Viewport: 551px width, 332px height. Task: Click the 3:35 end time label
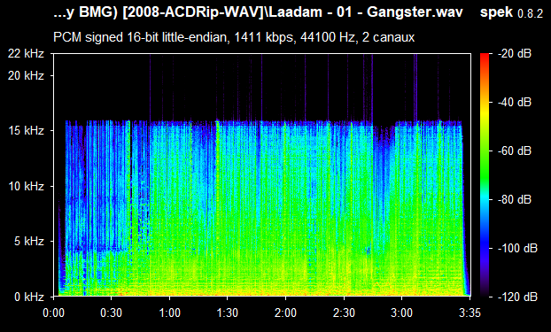(470, 313)
